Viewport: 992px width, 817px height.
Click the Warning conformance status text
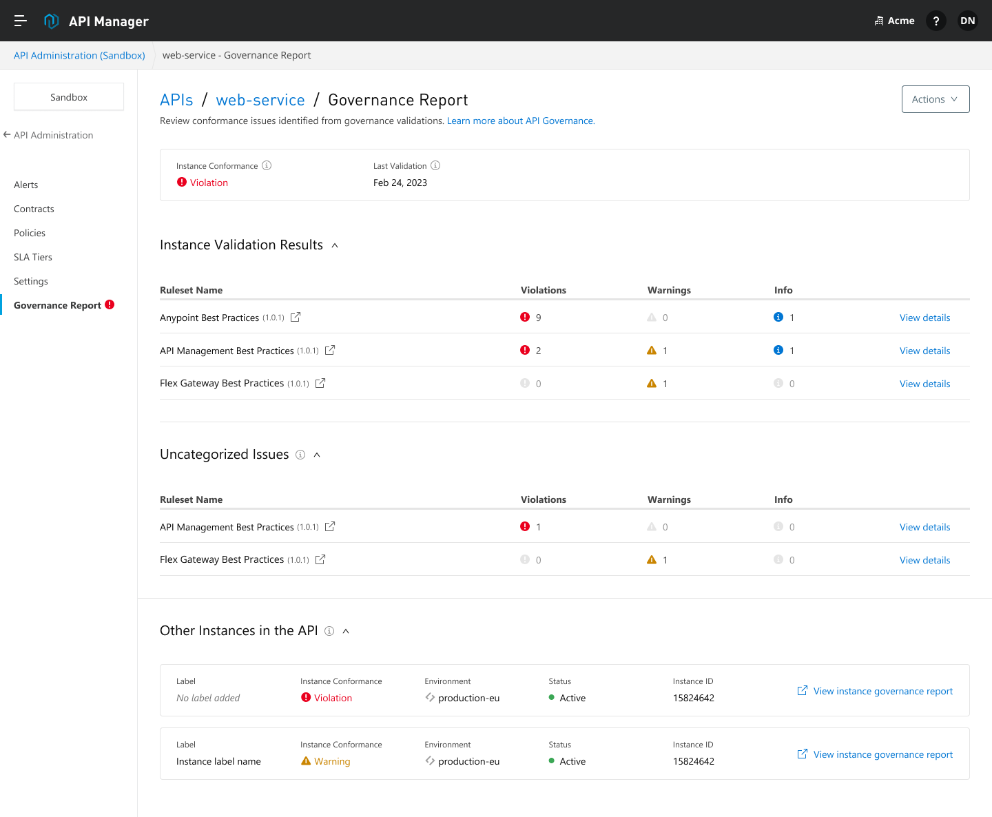point(332,761)
